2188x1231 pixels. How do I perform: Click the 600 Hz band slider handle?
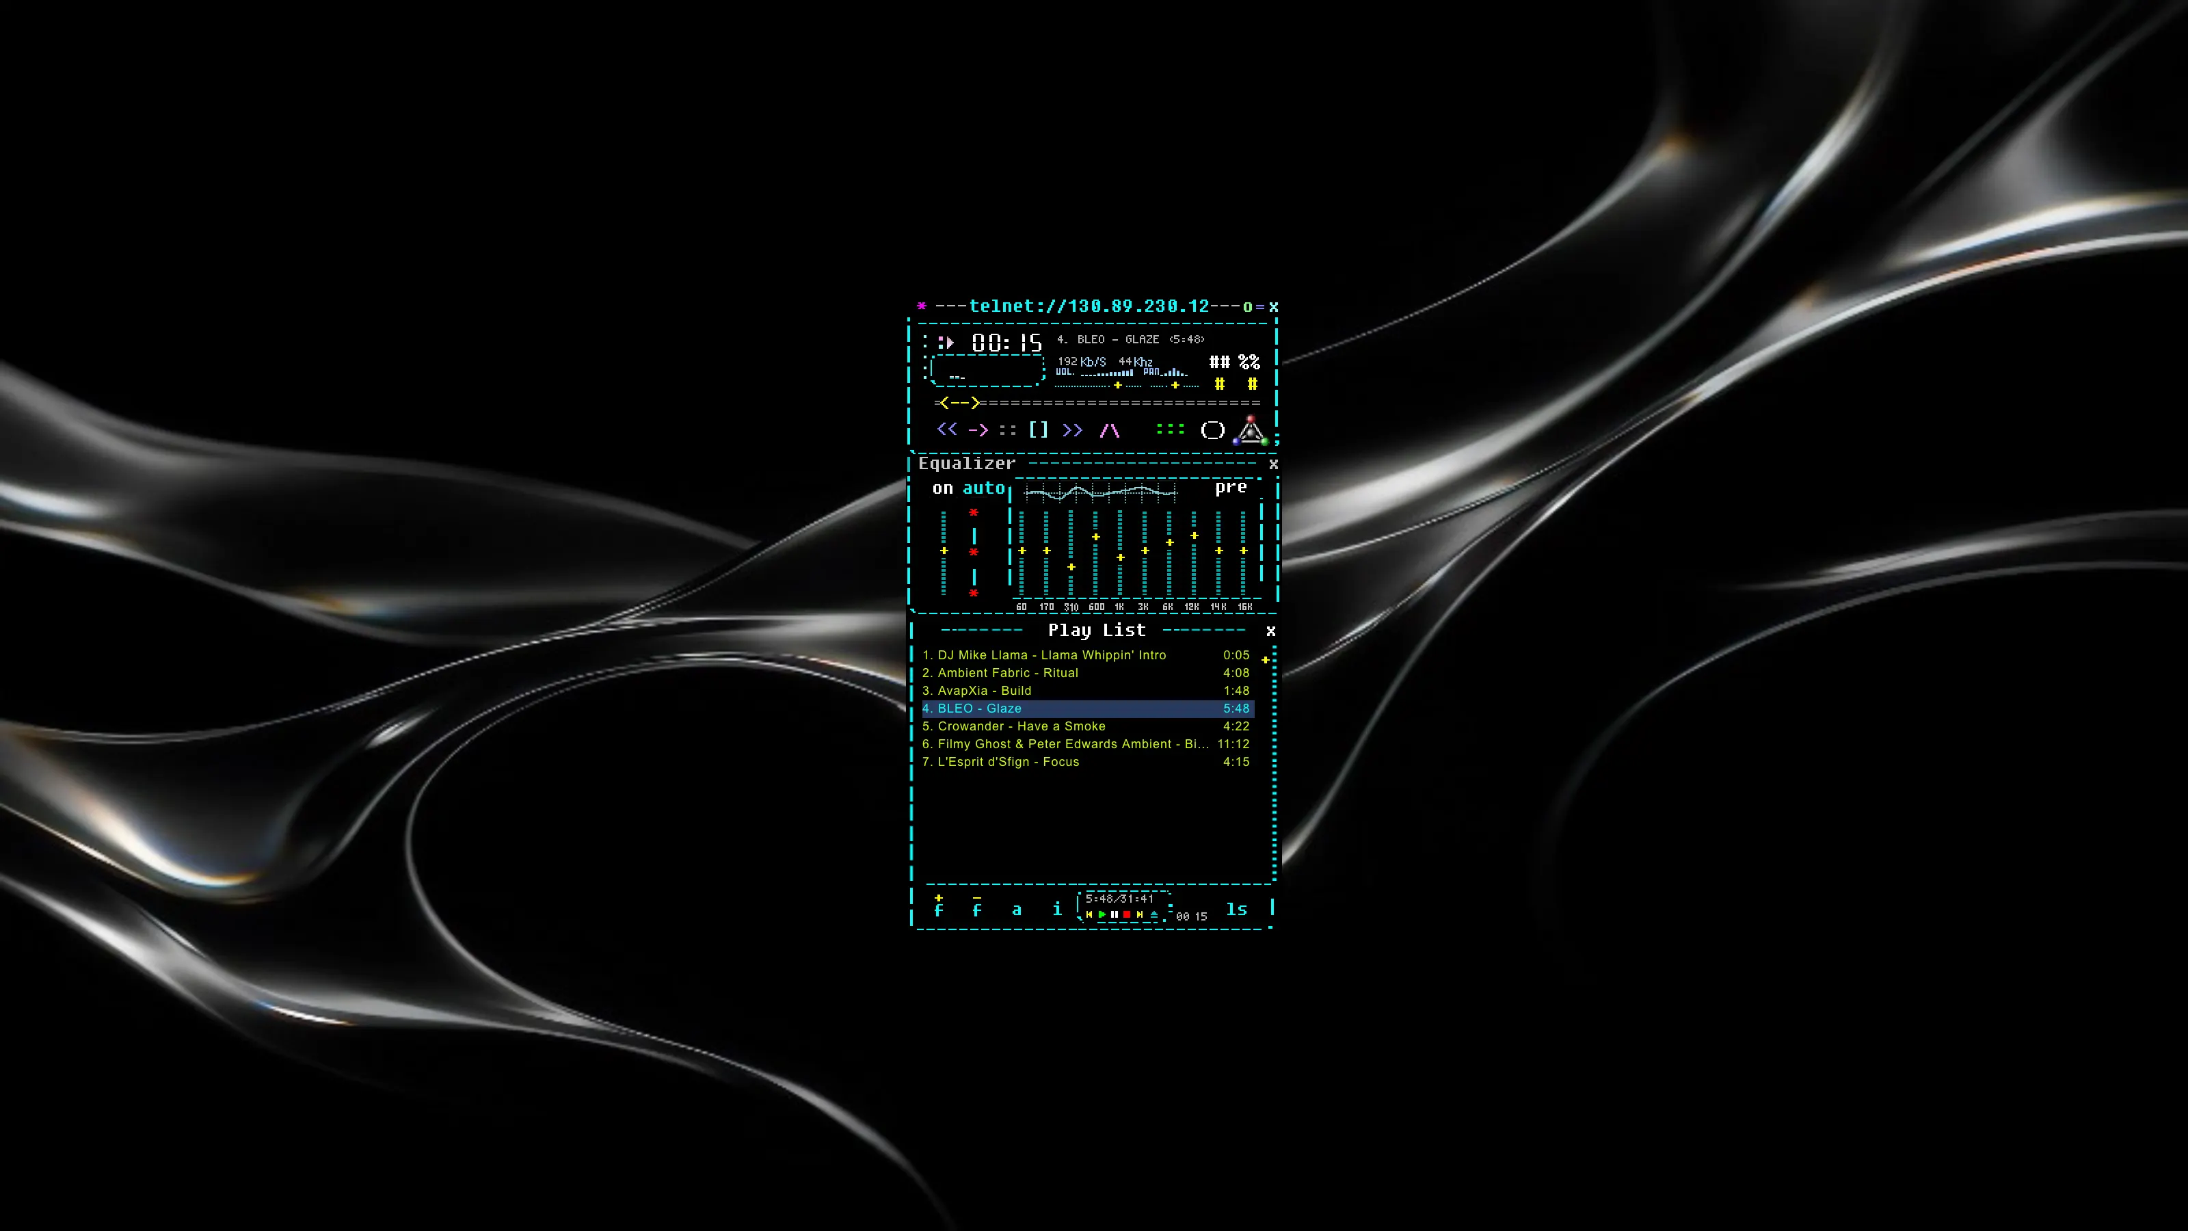(1095, 537)
